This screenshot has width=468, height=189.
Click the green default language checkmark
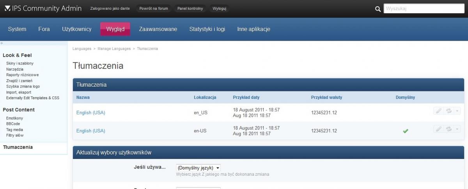point(405,131)
